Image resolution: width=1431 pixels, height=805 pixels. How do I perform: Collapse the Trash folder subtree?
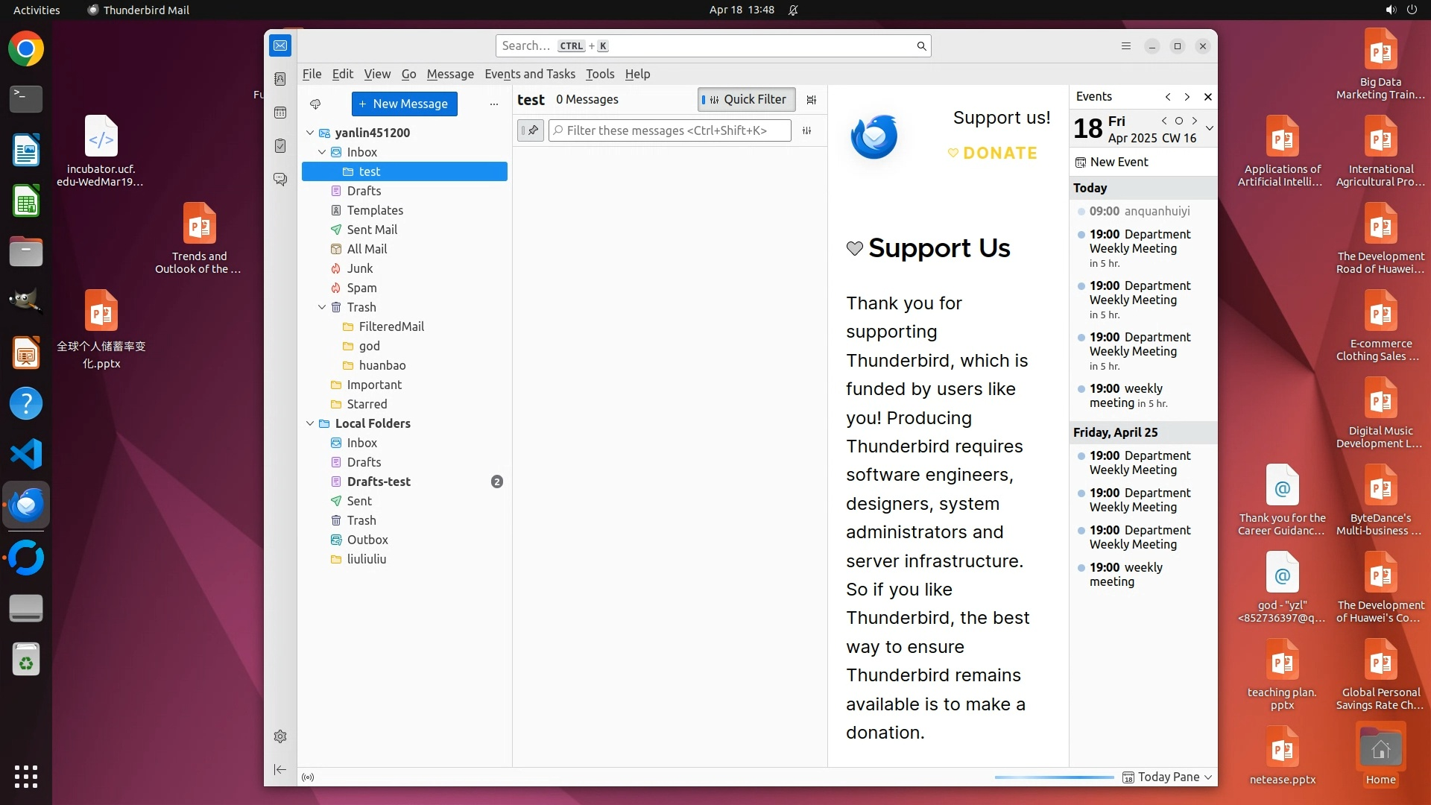pyautogui.click(x=322, y=307)
